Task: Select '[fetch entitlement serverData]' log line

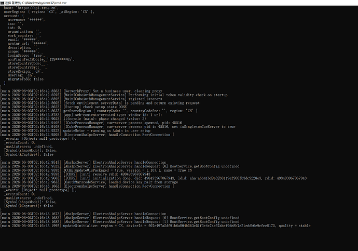Action: [x=100, y=103]
